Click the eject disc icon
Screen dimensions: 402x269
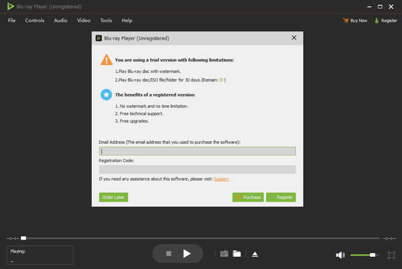tap(255, 254)
